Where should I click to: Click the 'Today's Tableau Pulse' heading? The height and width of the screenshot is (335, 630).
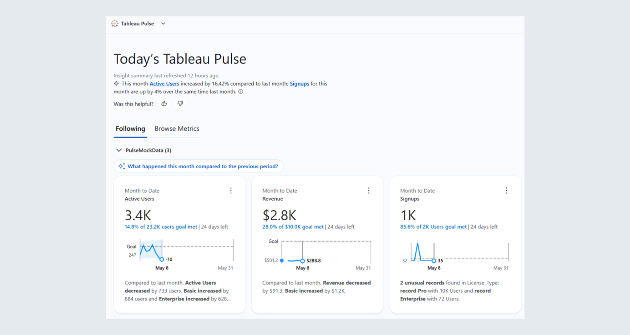tap(180, 59)
